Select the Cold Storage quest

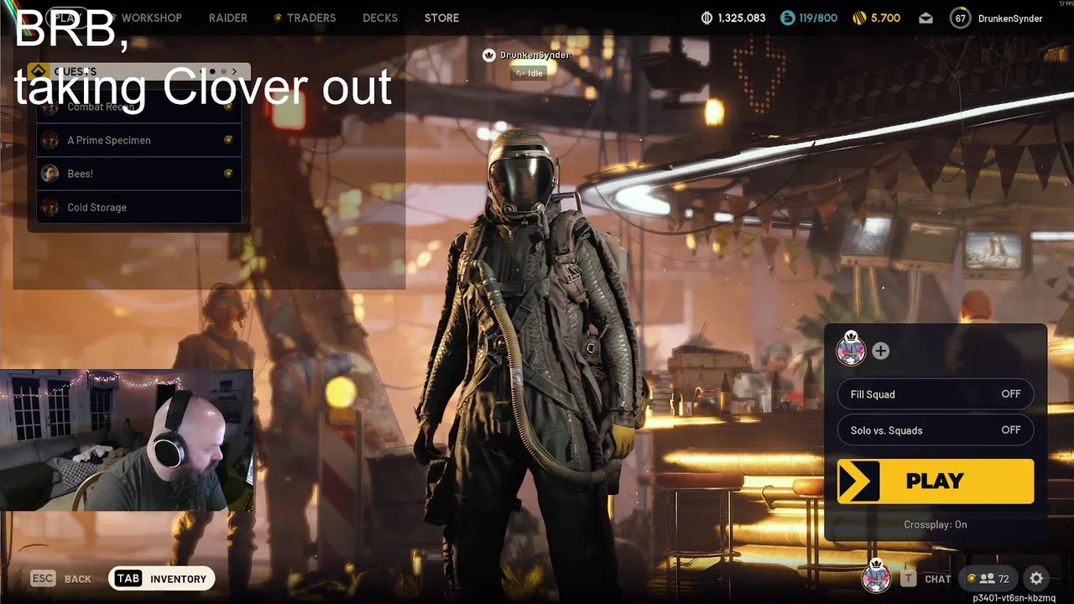point(139,207)
